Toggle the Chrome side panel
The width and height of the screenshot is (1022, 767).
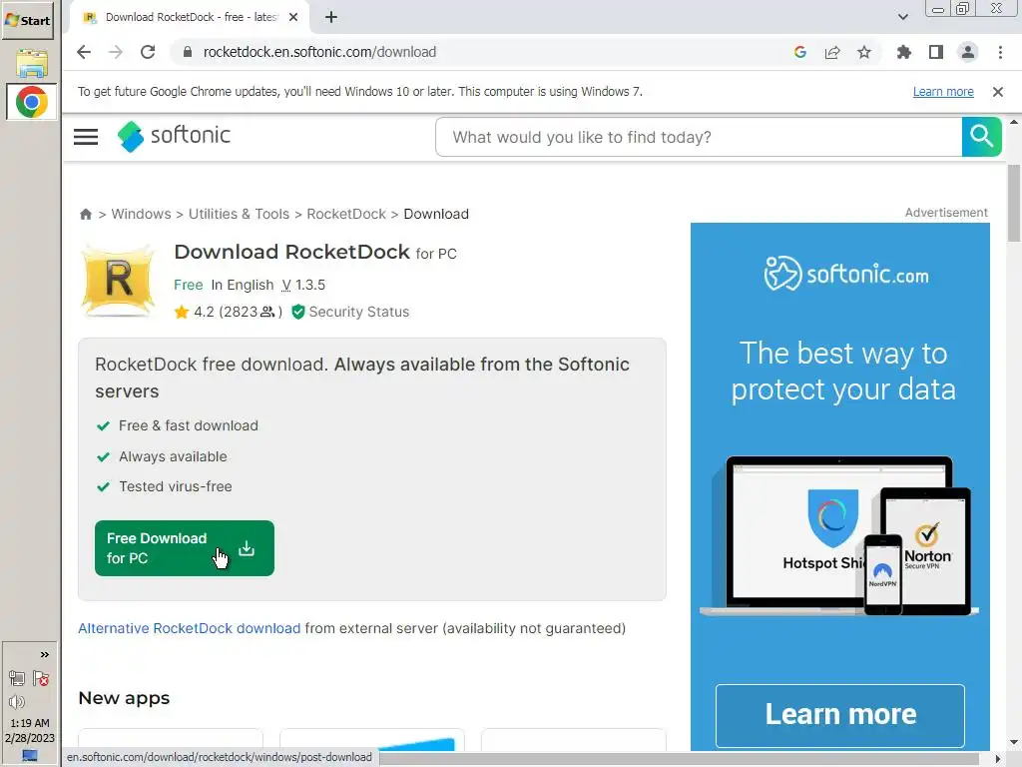tap(936, 52)
